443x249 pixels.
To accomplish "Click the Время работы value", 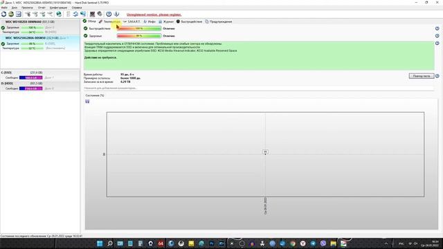I will tap(127, 74).
